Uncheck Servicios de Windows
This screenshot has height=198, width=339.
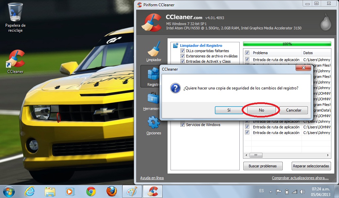point(183,124)
